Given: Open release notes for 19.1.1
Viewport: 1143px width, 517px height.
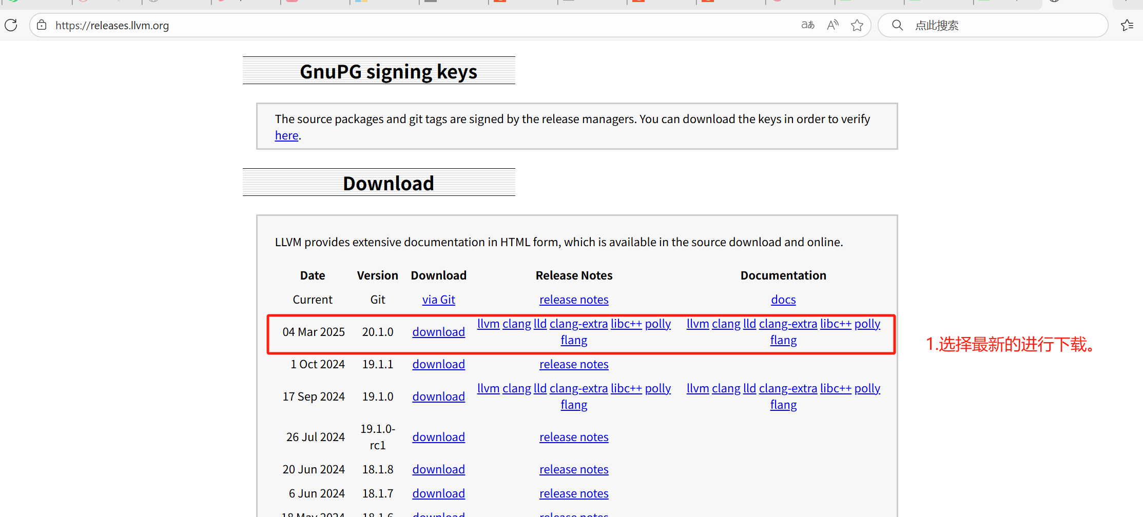Looking at the screenshot, I should [x=574, y=364].
